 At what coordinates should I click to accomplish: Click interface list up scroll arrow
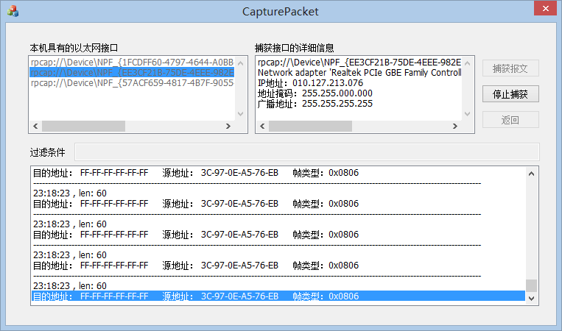point(241,63)
